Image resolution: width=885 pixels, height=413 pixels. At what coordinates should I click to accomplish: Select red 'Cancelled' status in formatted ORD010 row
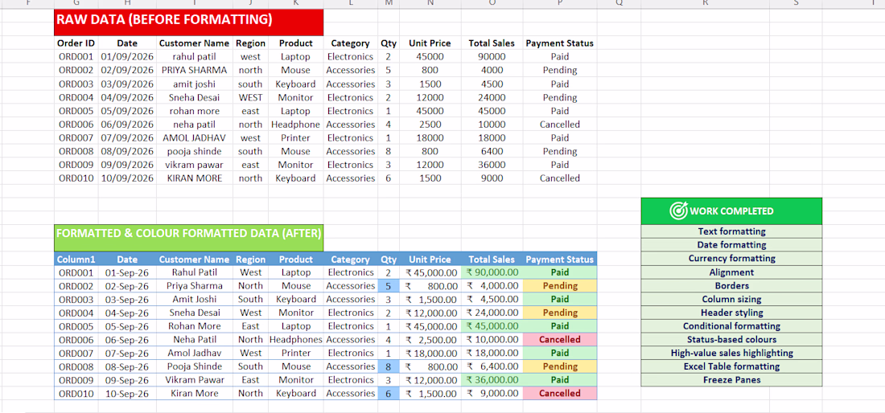point(559,393)
